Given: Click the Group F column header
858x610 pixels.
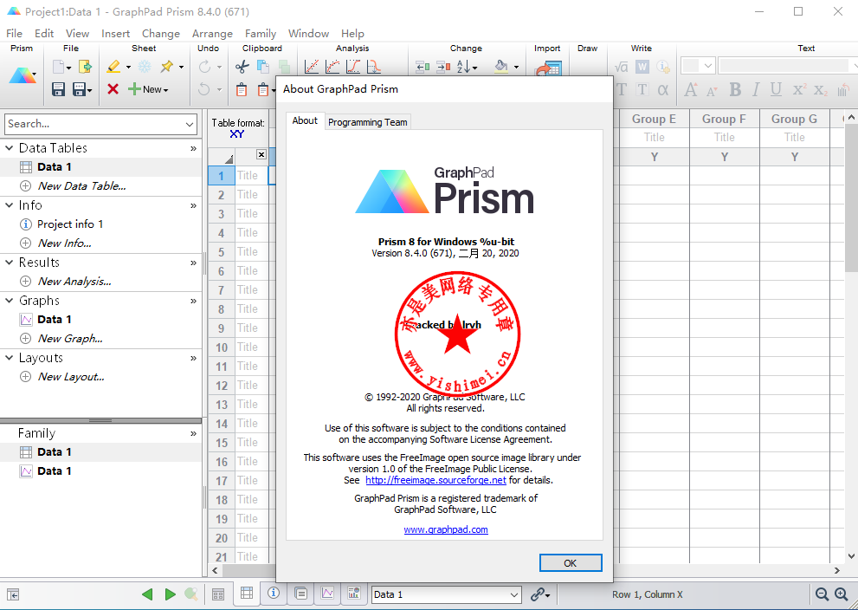Looking at the screenshot, I should click(x=724, y=119).
